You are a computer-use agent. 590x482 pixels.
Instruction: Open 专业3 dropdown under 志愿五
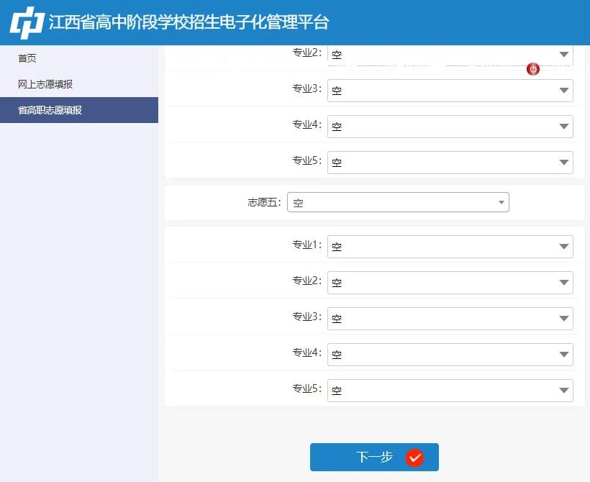click(450, 319)
